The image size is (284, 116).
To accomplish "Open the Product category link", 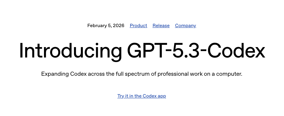I will (x=138, y=26).
